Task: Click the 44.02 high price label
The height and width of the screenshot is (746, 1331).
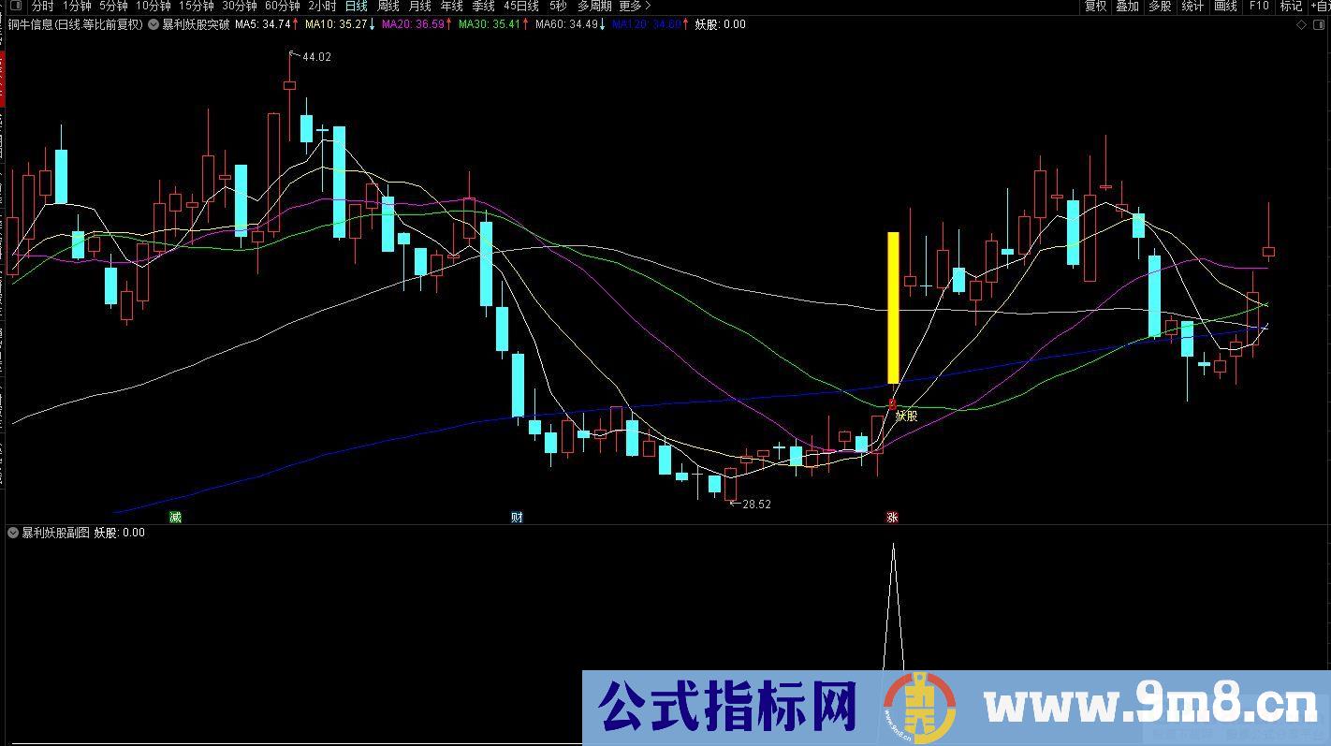Action: coord(316,57)
